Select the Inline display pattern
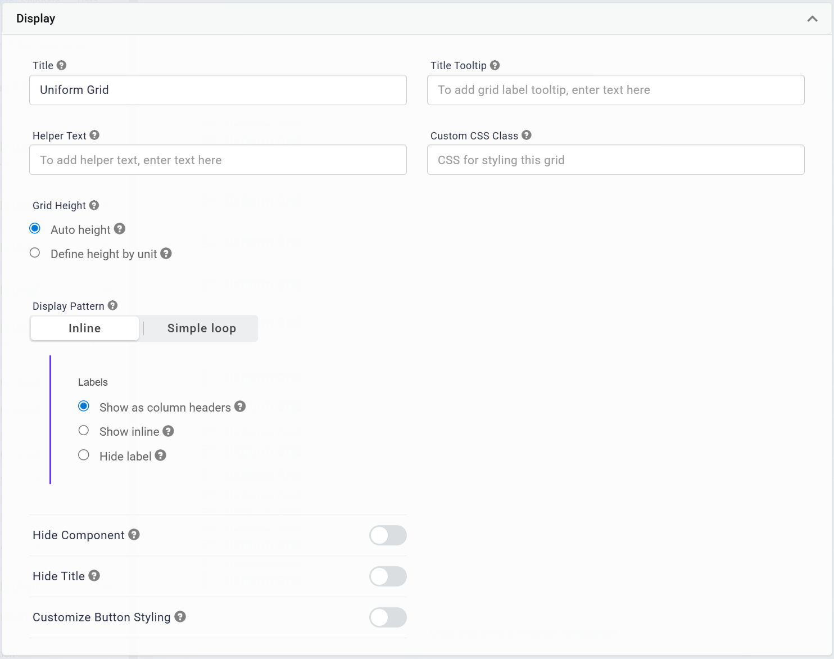This screenshot has height=659, width=834. point(85,328)
